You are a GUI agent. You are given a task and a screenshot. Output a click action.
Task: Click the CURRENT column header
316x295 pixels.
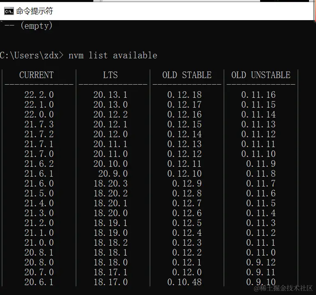tap(37, 75)
